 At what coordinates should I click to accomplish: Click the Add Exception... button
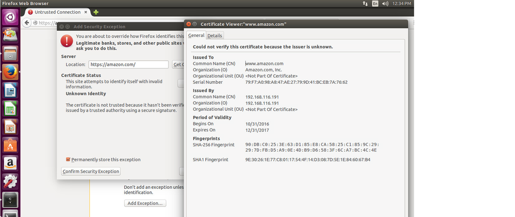click(x=146, y=203)
